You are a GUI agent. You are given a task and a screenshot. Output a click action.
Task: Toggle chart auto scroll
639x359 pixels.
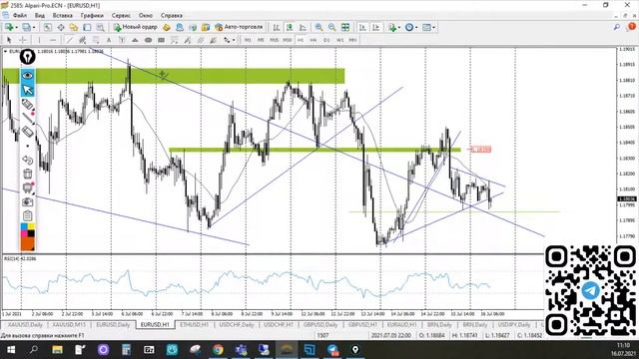tap(362, 27)
